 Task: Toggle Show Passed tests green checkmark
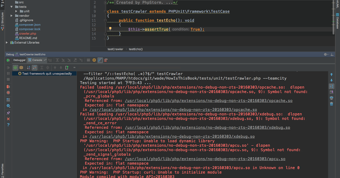point(15,68)
